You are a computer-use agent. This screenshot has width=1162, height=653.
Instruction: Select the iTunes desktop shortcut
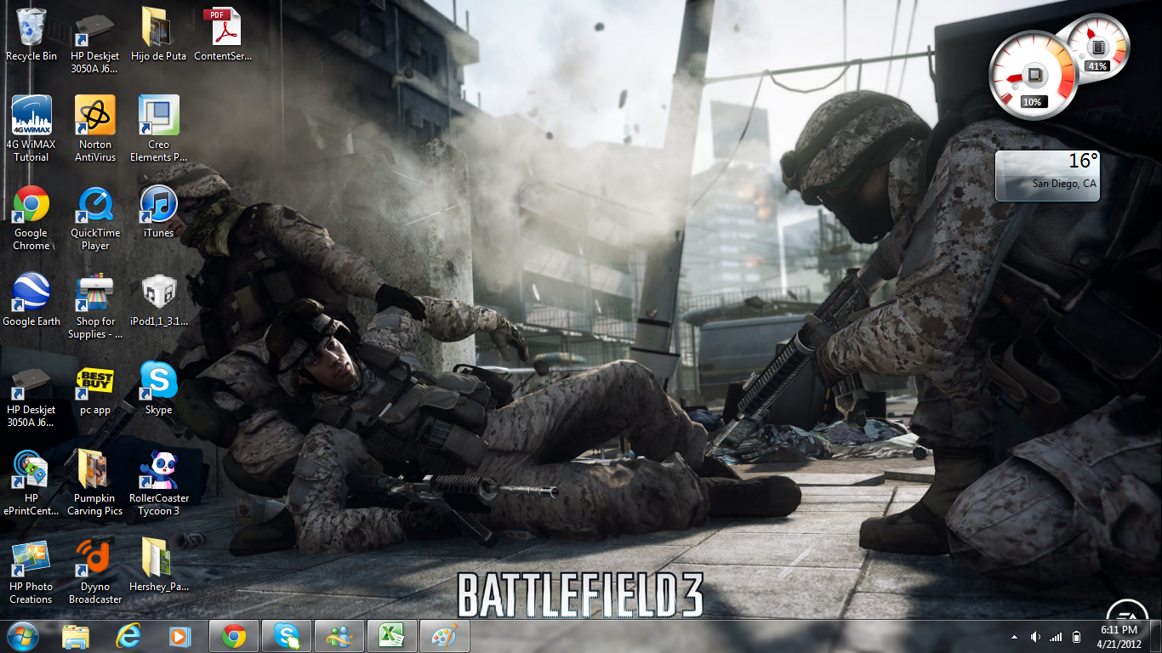coord(158,205)
